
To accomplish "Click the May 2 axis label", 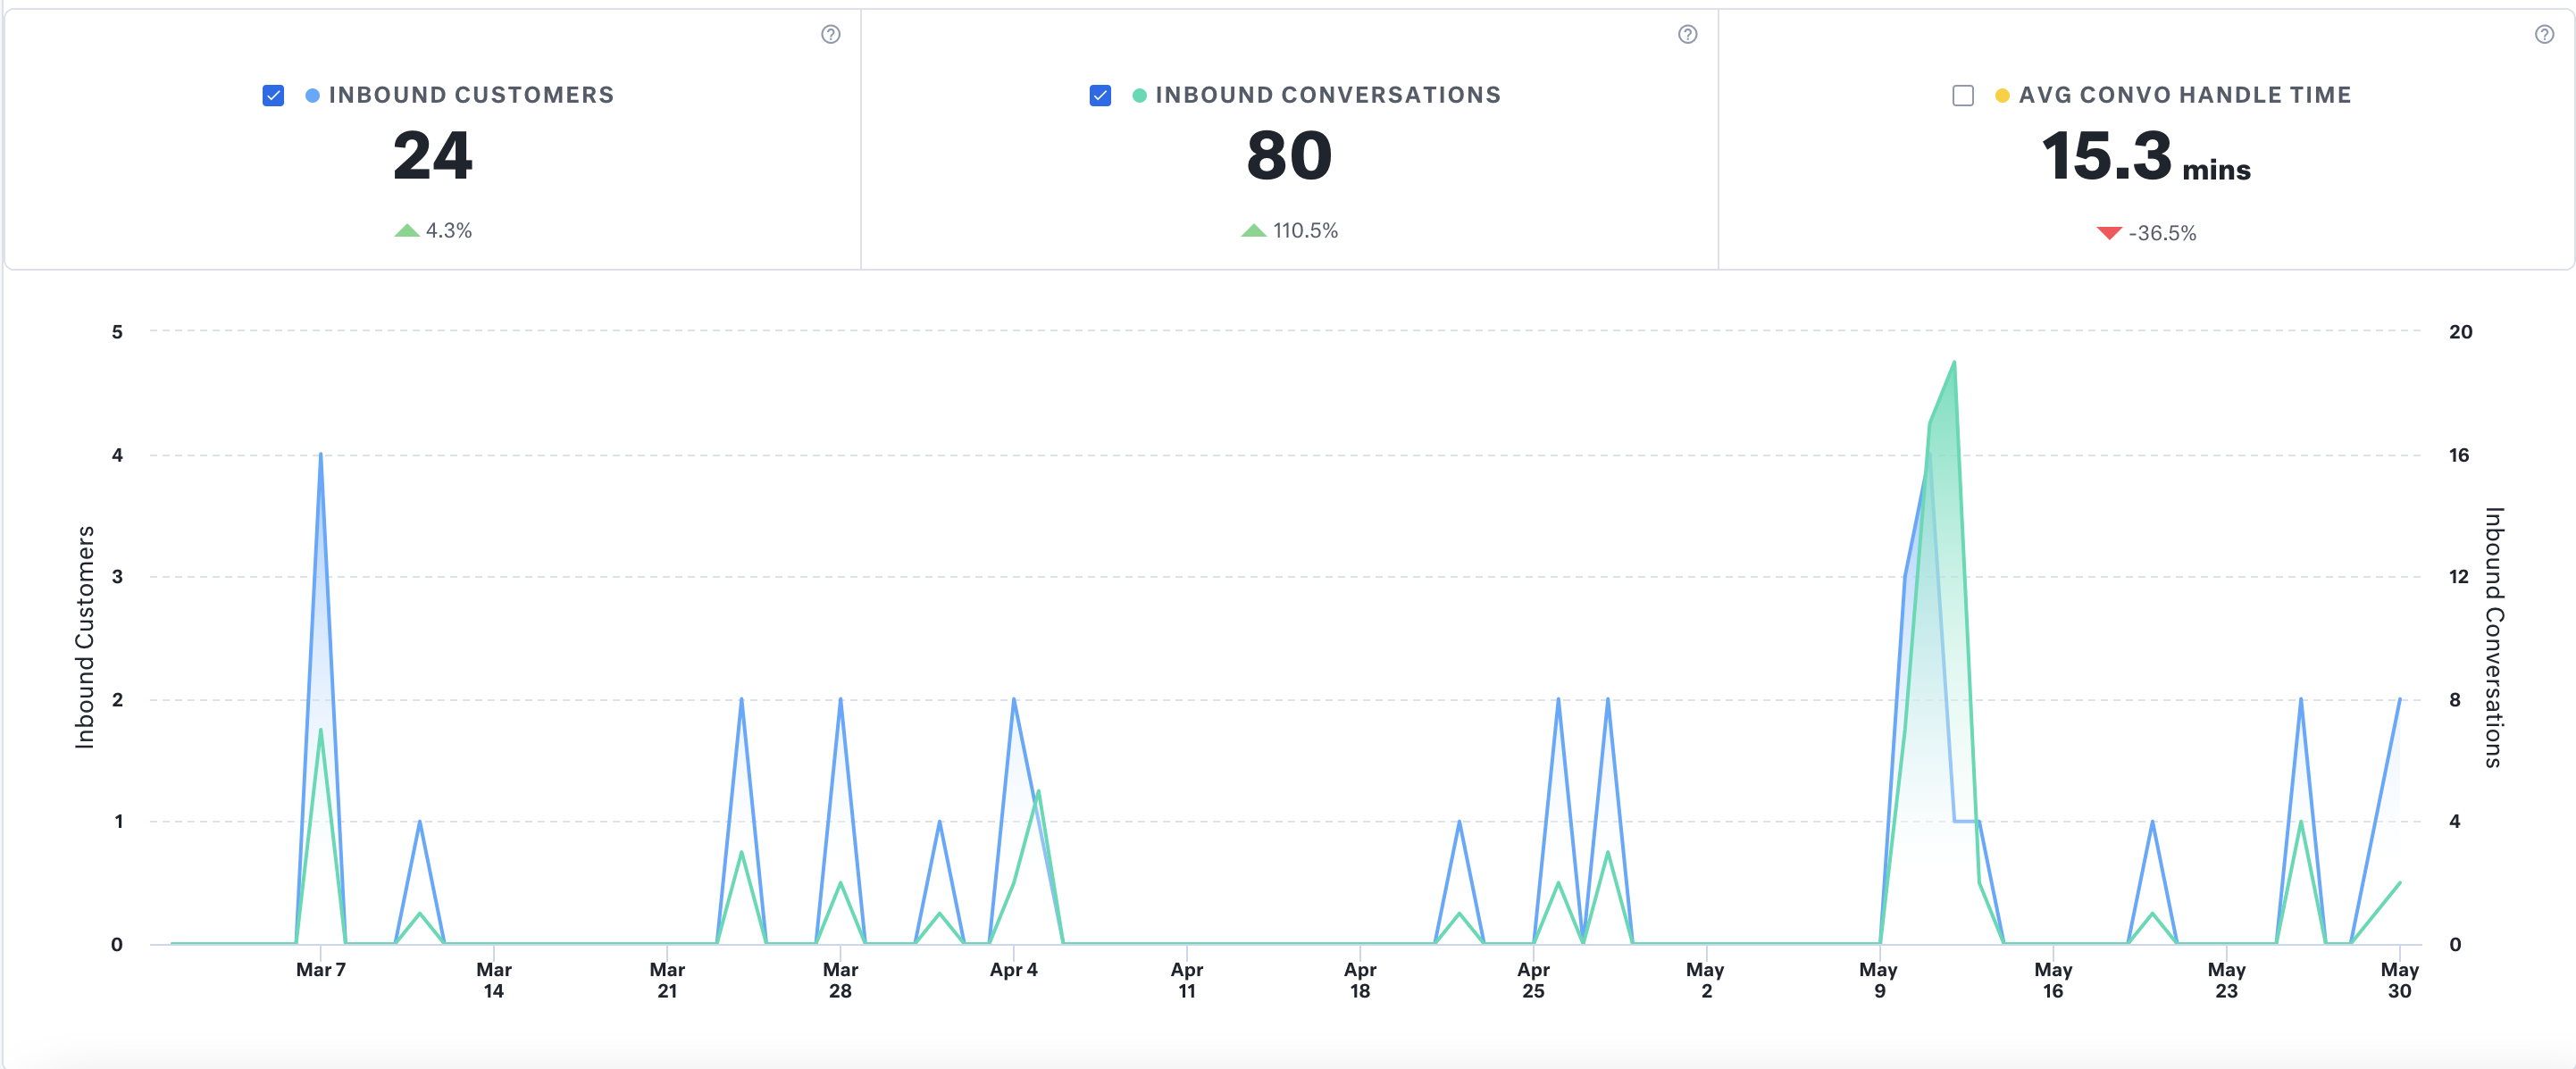I will (x=1706, y=980).
